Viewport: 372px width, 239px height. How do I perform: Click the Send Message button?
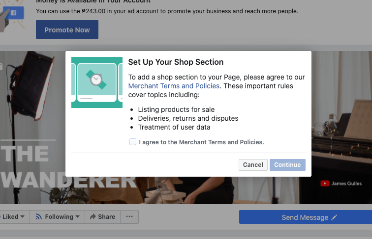[x=305, y=217]
